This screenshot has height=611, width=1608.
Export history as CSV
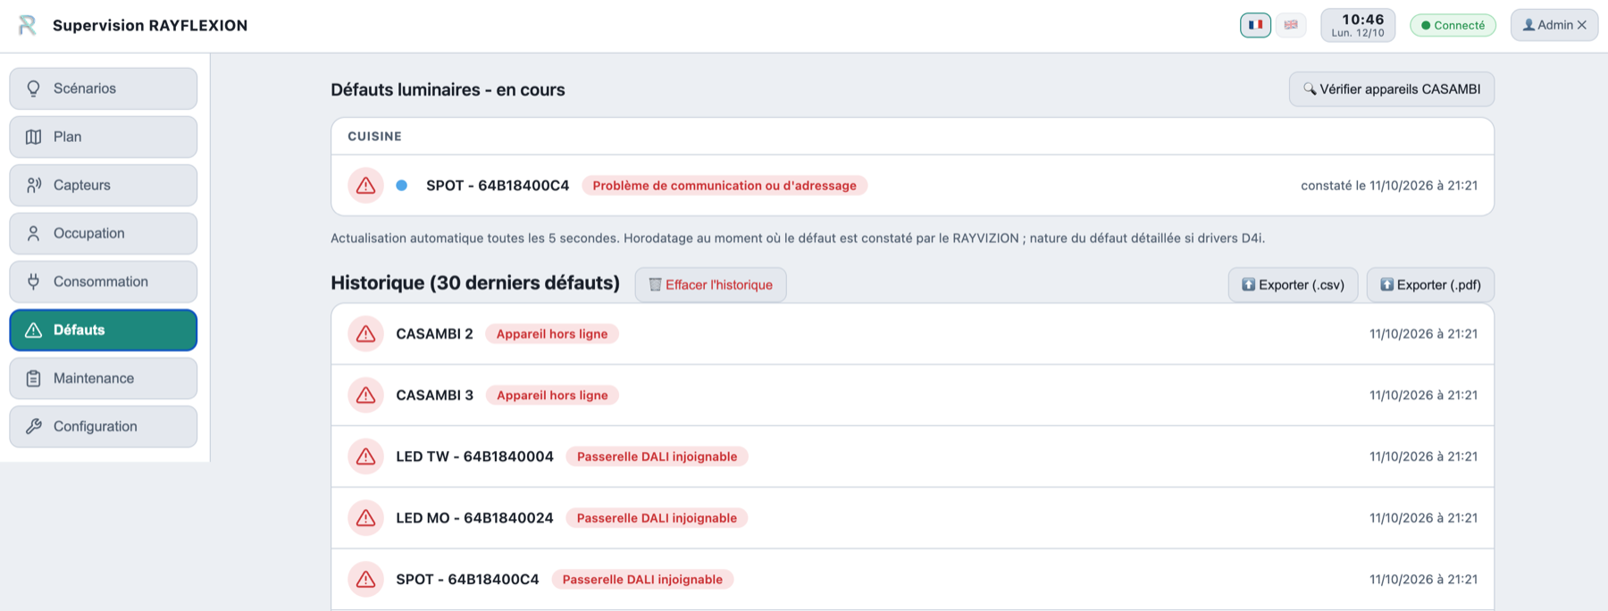coord(1293,285)
